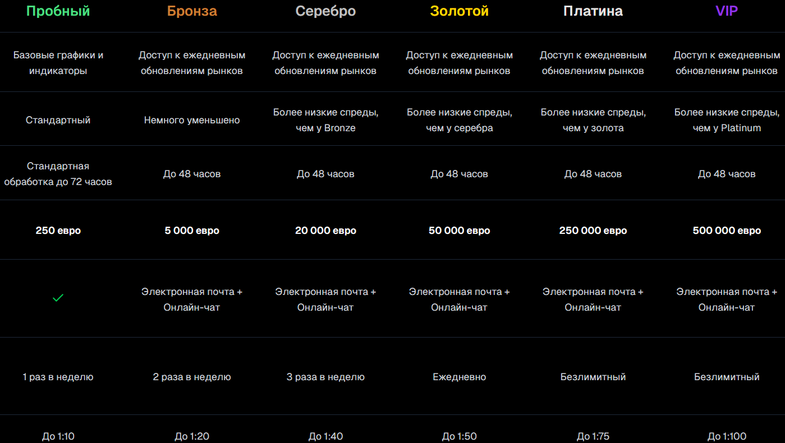Click the green checkmark in Пробный column

pos(58,298)
